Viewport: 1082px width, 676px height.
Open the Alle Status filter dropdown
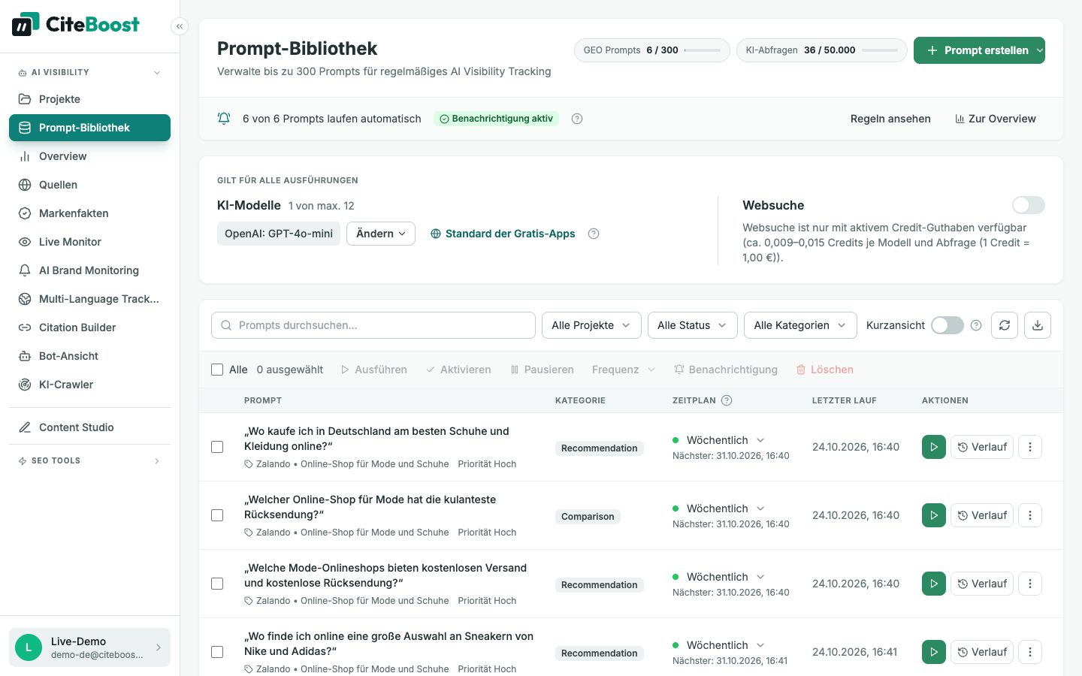[x=692, y=325]
